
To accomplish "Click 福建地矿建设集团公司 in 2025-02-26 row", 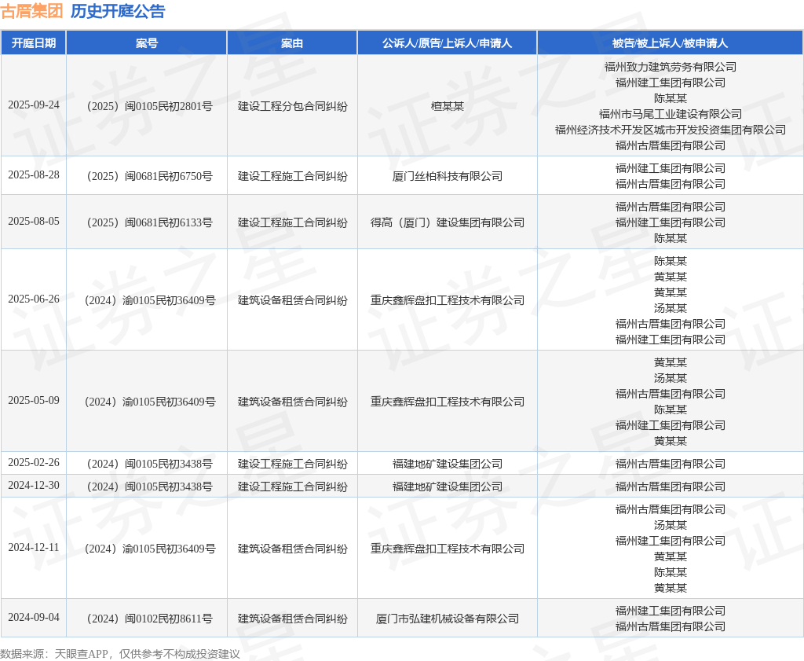I will tap(447, 464).
